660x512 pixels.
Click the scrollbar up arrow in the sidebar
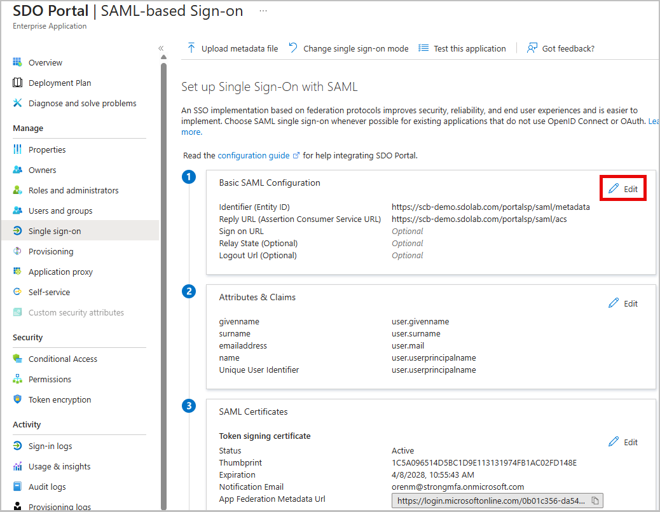tap(164, 57)
